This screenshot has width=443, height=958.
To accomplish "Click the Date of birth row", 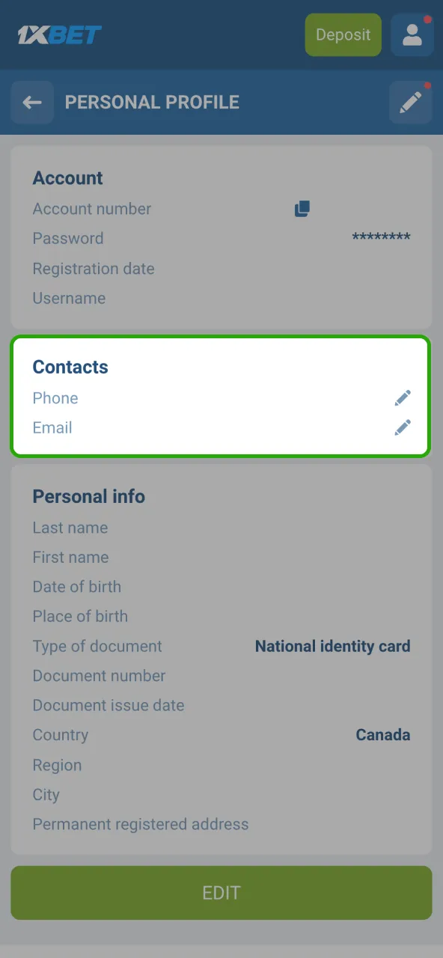I will (x=77, y=587).
